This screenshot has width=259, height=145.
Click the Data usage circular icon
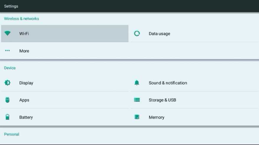click(x=137, y=34)
